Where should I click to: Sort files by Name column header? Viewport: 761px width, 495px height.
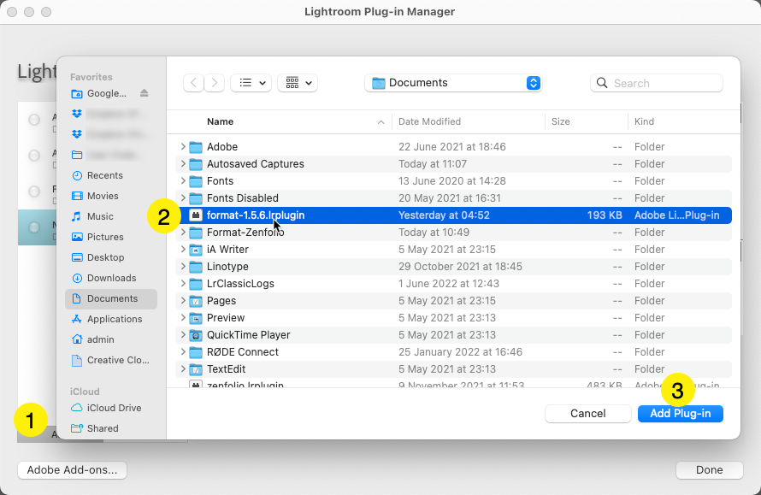pos(221,121)
